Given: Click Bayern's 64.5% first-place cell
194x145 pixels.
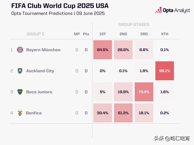Looking at the screenshot, I should tap(103, 50).
